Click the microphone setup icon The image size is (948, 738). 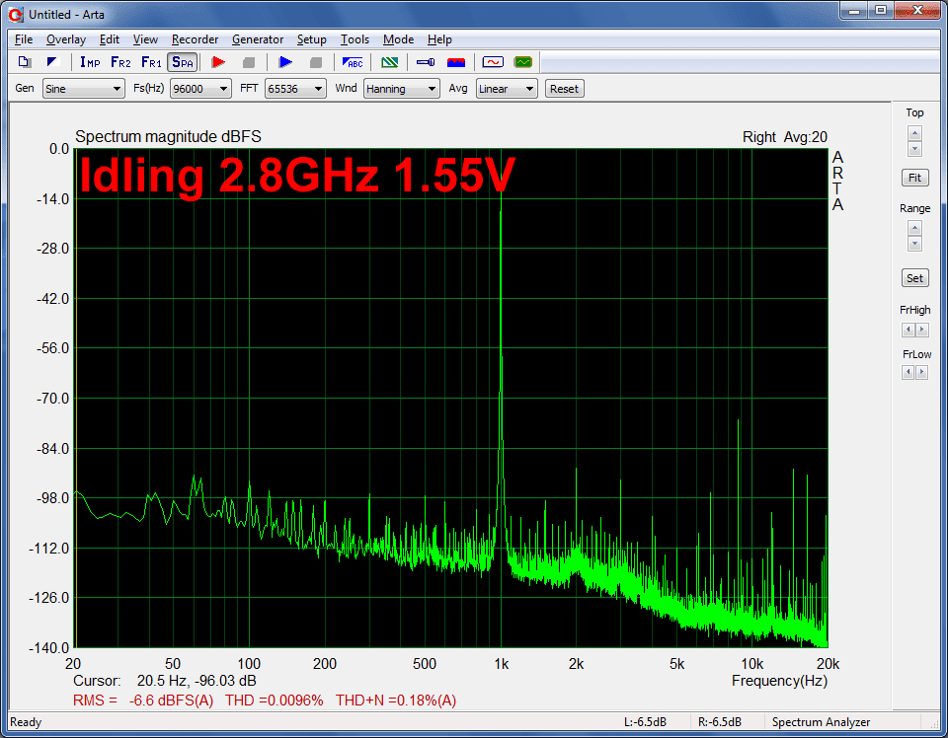(426, 62)
